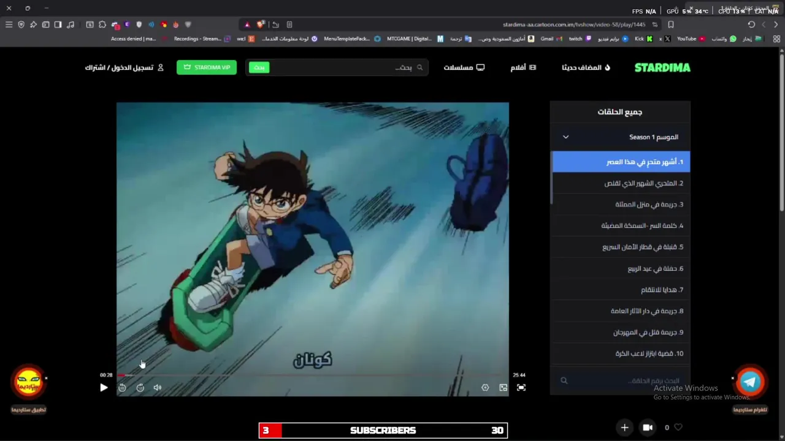Open the Gmail bookmark
This screenshot has height=441, width=785.
551,39
